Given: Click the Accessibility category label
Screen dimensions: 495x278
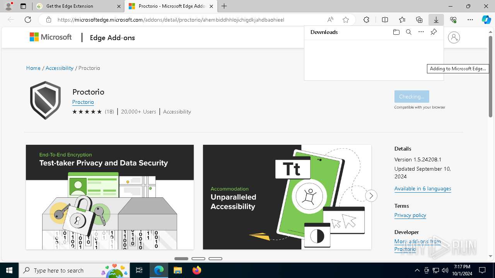Looking at the screenshot, I should (x=177, y=112).
